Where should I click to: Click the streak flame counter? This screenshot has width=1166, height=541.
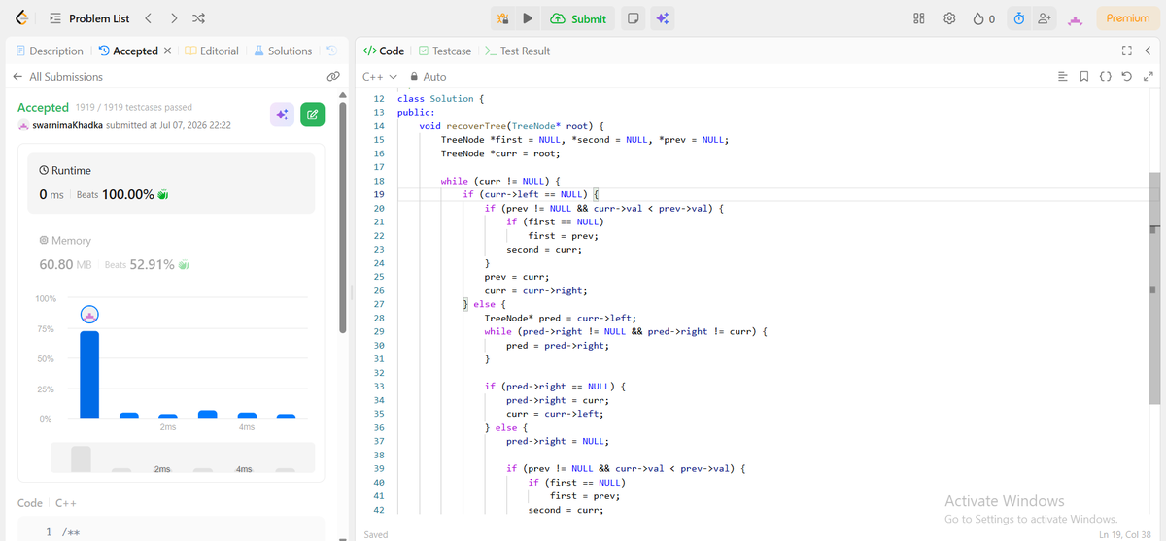tap(984, 18)
